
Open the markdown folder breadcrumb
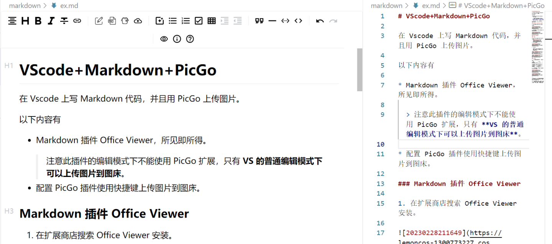point(25,5)
